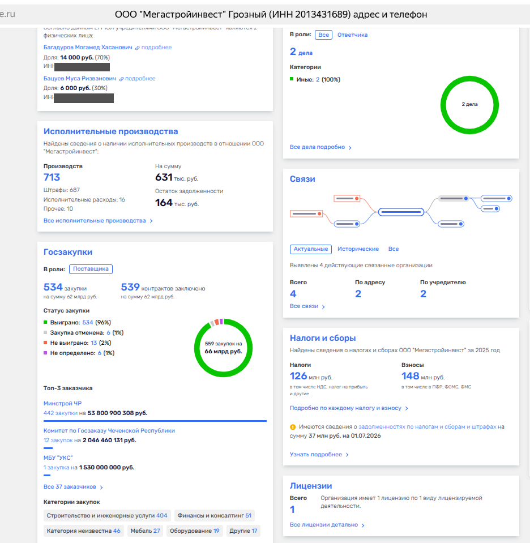Open the Госзакупки section heading
Image resolution: width=530 pixels, height=543 pixels.
click(68, 252)
